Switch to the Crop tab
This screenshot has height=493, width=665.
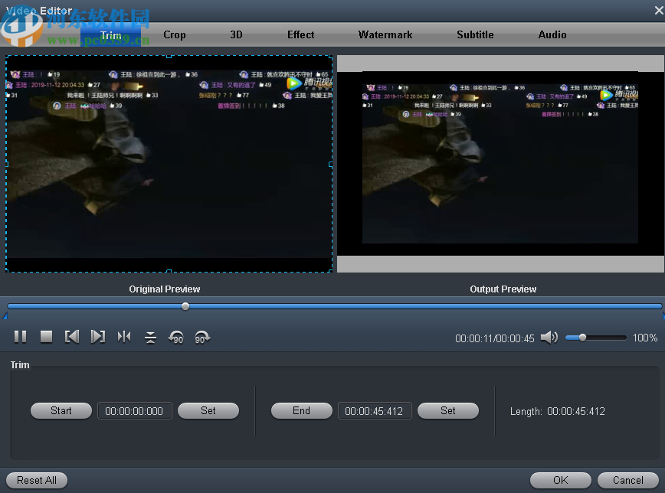click(174, 34)
